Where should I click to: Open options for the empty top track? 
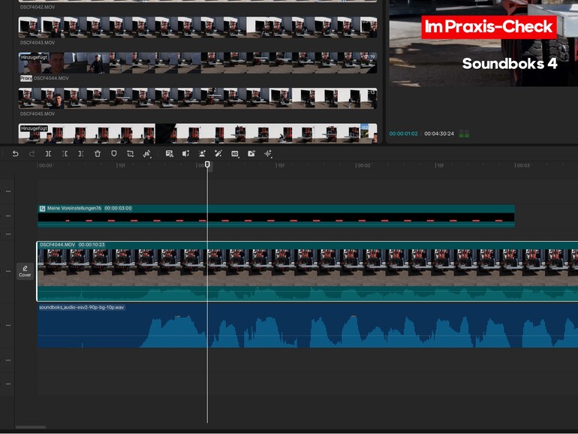pos(8,191)
